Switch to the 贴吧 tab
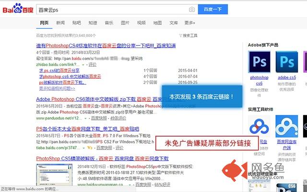The height and width of the screenshot is (192, 307). coord(77,23)
